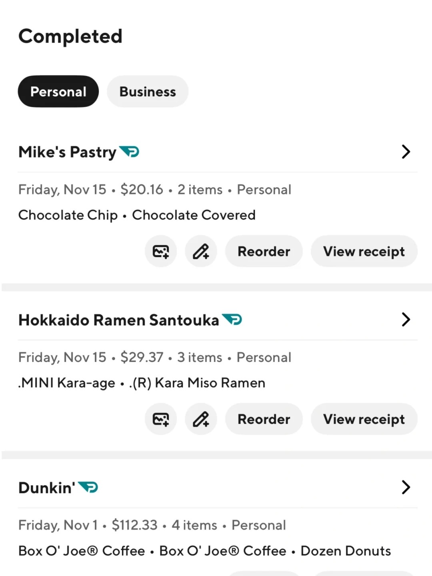Write a review for Hokkaido Ramen order
The width and height of the screenshot is (432, 576).
(x=201, y=419)
